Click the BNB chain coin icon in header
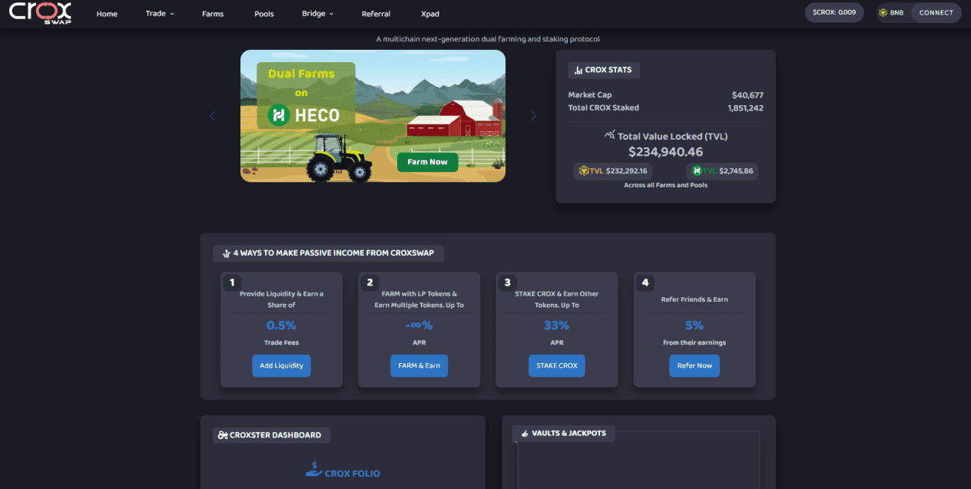 (883, 13)
